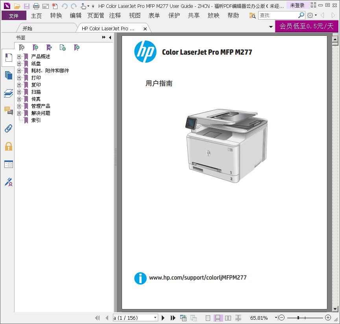Click the add new bookmark icon

click(x=35, y=48)
